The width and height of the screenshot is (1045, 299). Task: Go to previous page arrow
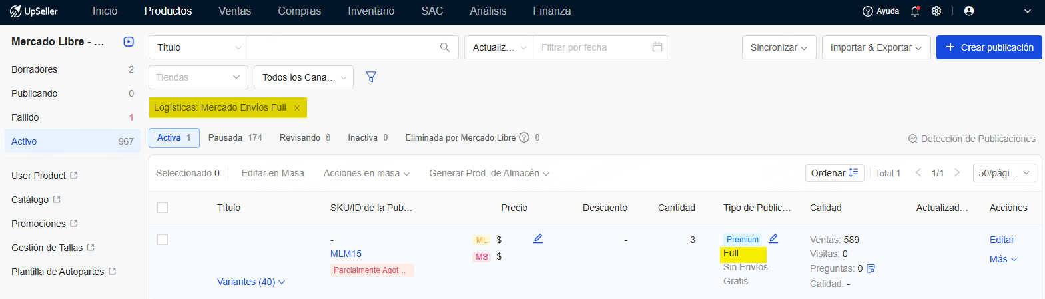click(x=918, y=173)
